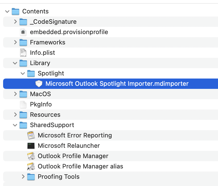Expand the Proofing Tools folder
Image resolution: width=218 pixels, height=186 pixels.
point(23,177)
